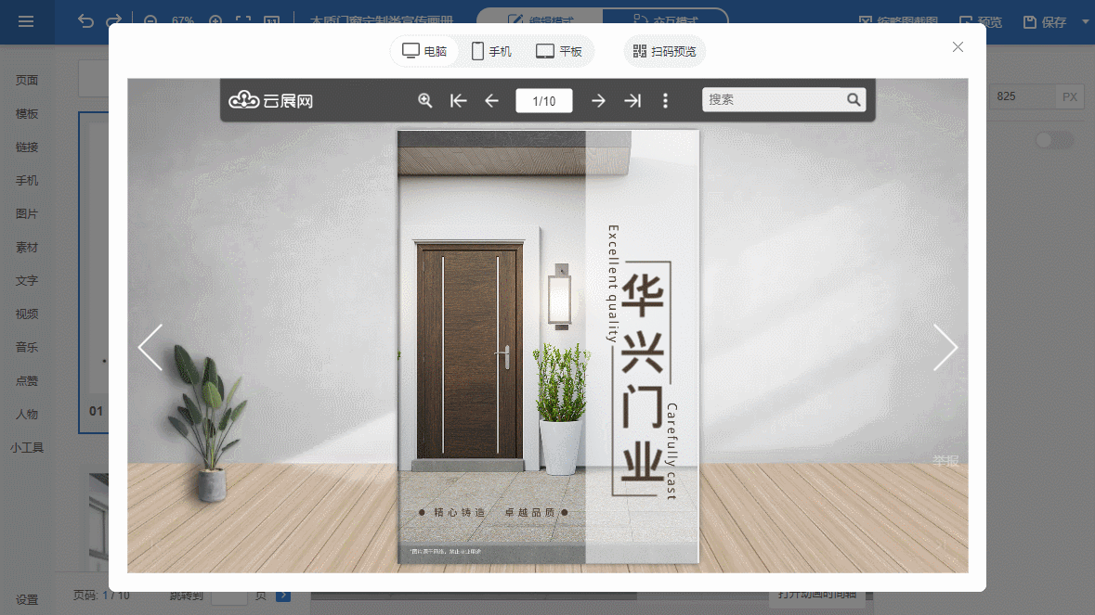Switch preview to 电脑 desktop mode
The width and height of the screenshot is (1095, 615).
coord(424,51)
